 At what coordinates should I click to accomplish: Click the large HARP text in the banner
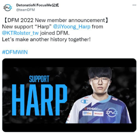[39, 100]
